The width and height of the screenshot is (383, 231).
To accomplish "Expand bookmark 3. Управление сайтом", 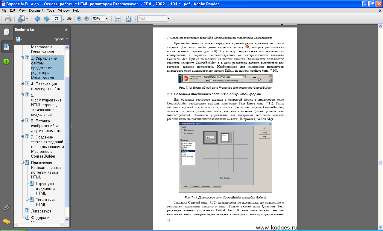I will [22, 58].
